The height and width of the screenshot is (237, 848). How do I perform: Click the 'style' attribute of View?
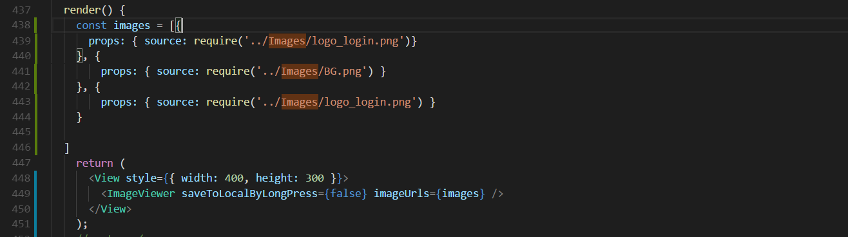pyautogui.click(x=141, y=178)
